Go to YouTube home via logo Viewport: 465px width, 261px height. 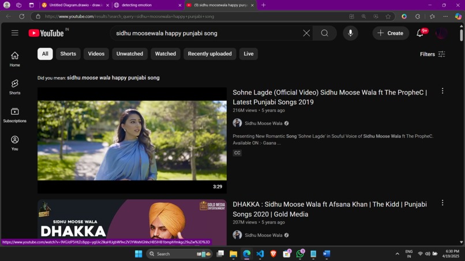46,33
